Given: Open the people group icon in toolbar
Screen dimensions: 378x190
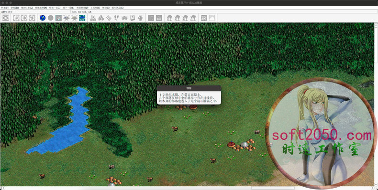Looking at the screenshot, I should tap(101, 18).
